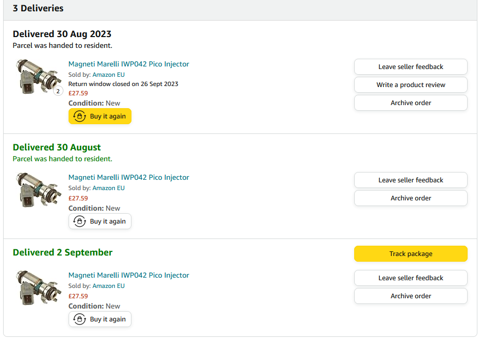
Task: Open the Pico Injector link under 30 August delivery
Action: 128,178
